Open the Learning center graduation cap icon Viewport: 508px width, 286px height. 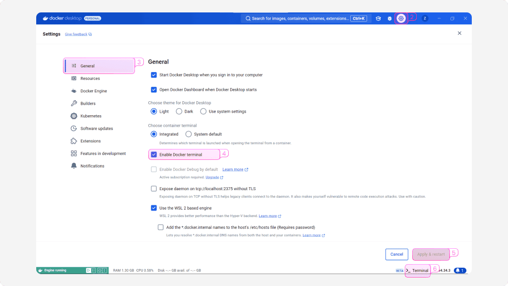pos(378,18)
